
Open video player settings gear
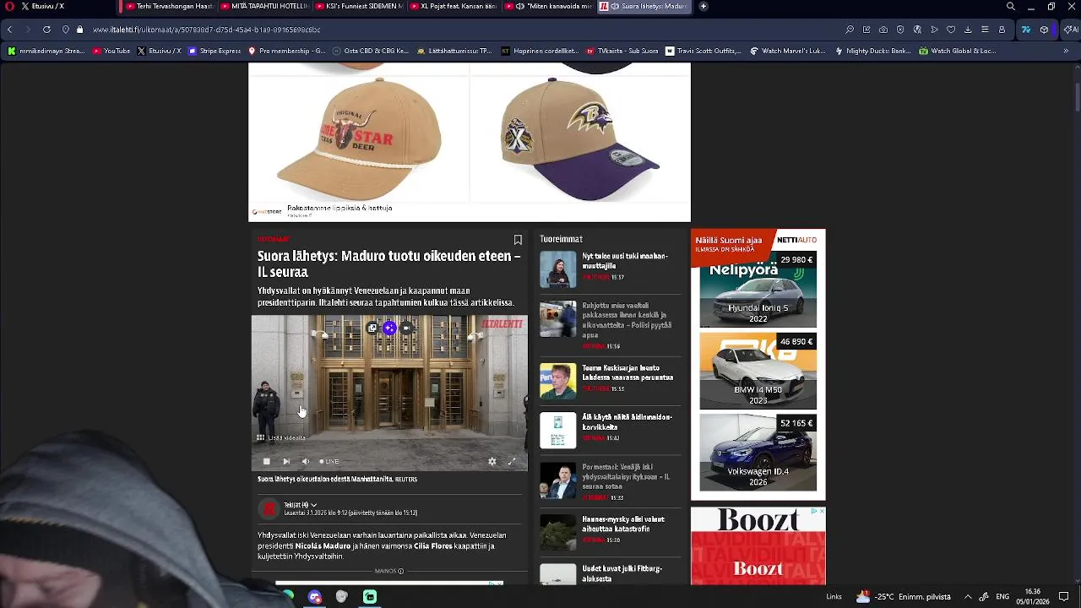[x=492, y=461]
